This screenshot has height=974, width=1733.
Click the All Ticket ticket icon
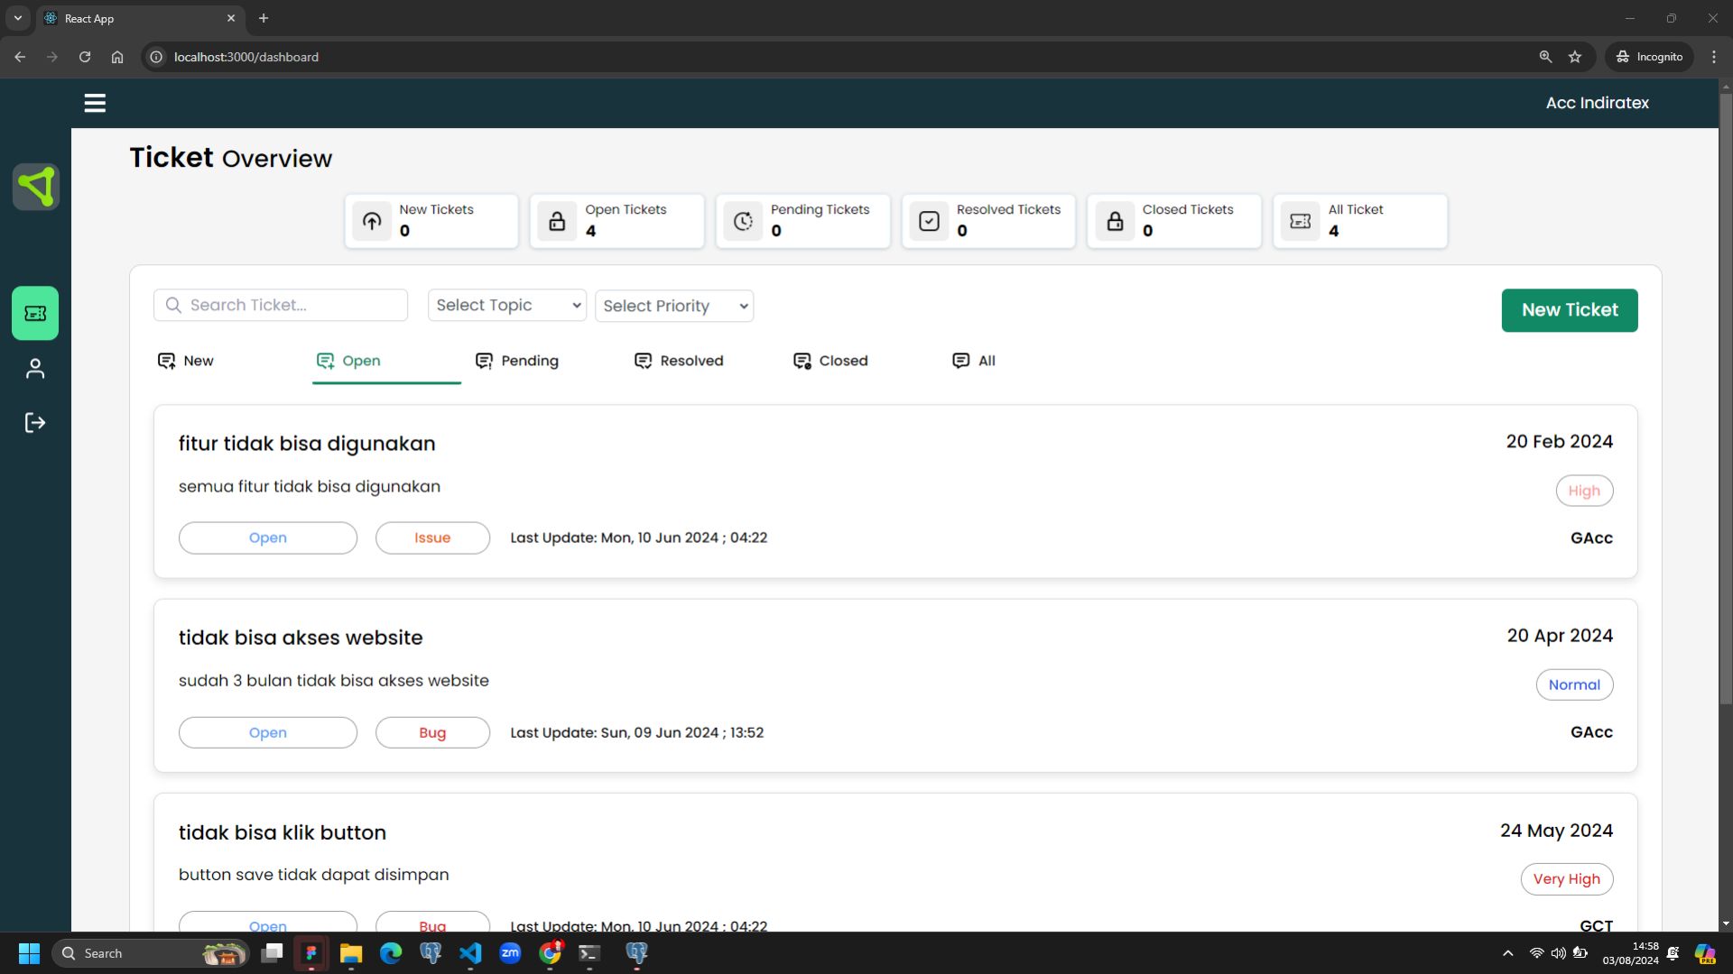tap(1301, 221)
